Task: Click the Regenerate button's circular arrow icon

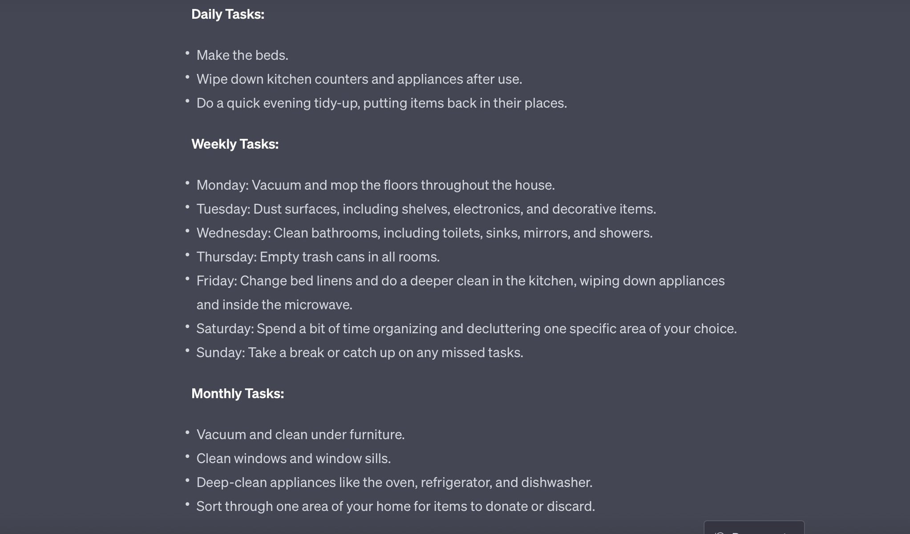Action: tap(719, 532)
